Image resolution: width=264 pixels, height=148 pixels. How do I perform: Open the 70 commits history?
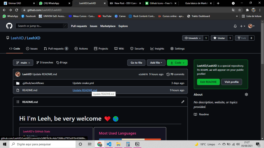pyautogui.click(x=175, y=74)
